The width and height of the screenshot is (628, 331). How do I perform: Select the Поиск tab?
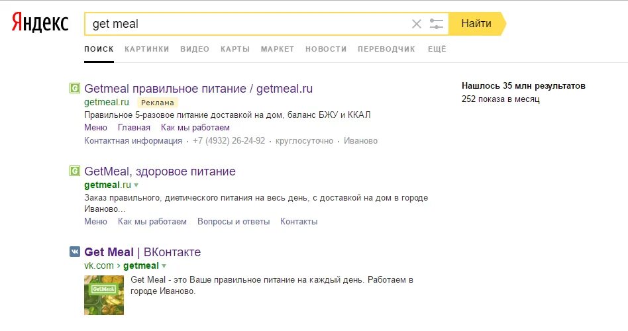[x=99, y=49]
